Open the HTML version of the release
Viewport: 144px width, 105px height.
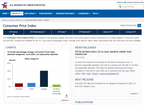click(77, 74)
